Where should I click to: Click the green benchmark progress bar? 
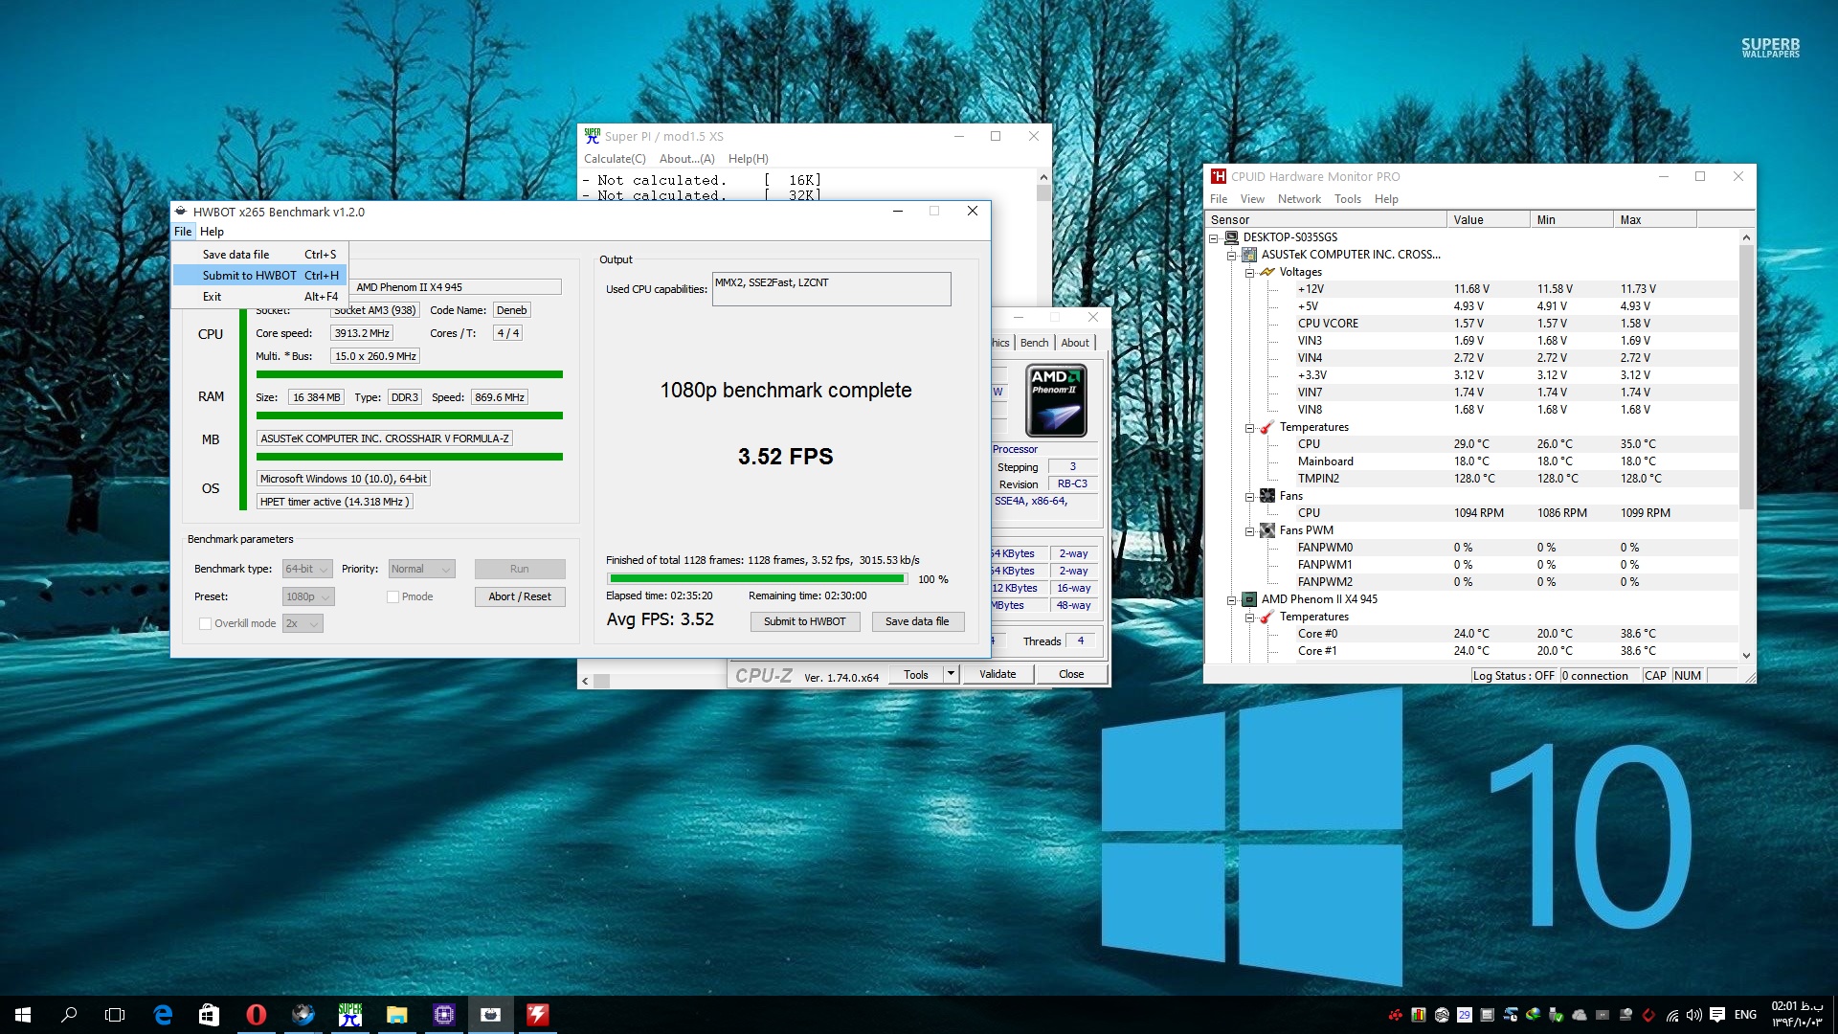[756, 578]
